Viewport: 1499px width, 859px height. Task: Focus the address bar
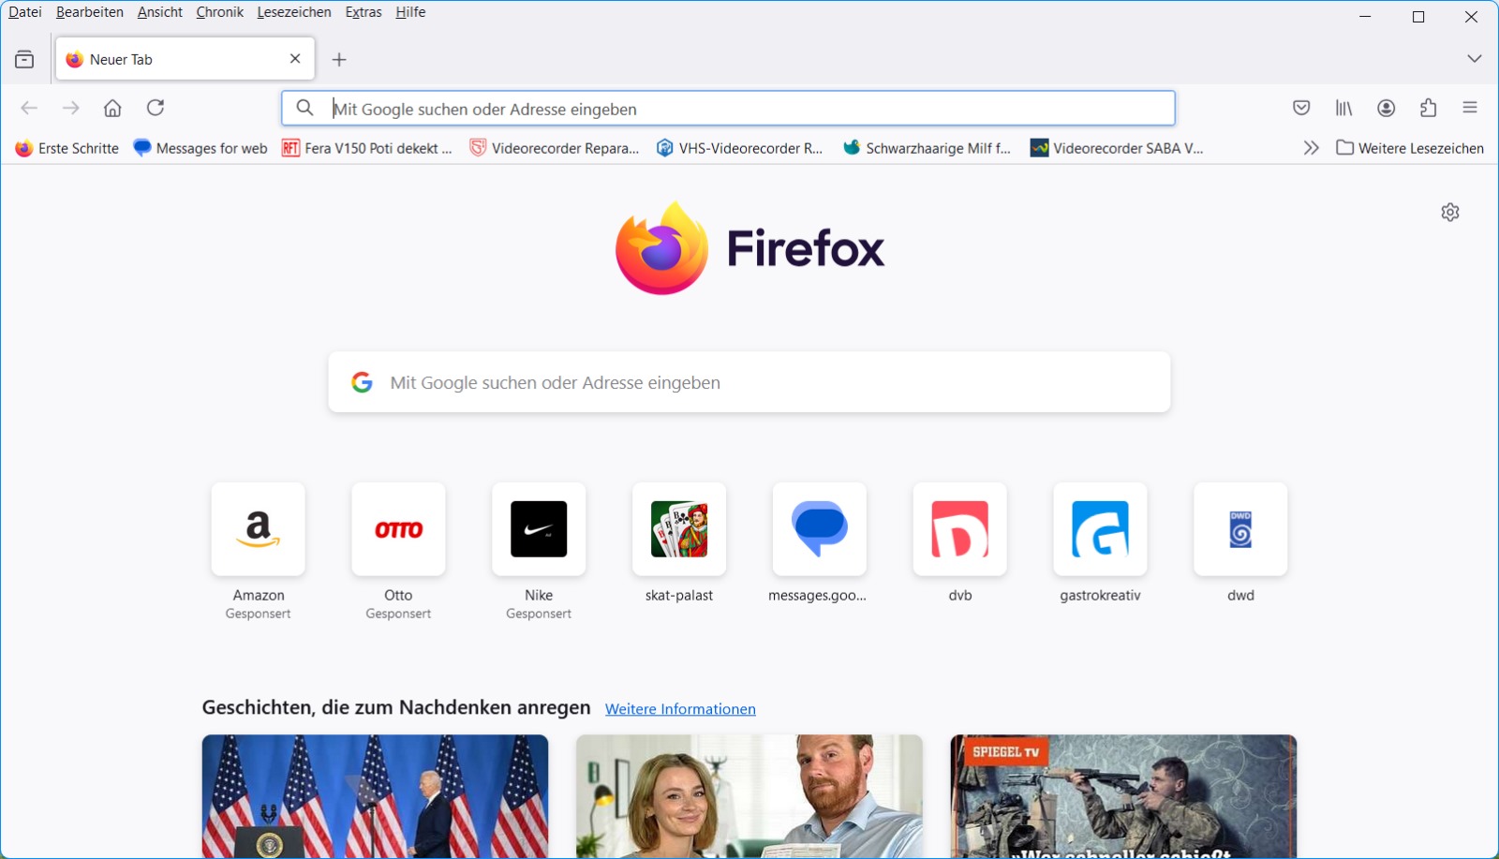click(728, 109)
